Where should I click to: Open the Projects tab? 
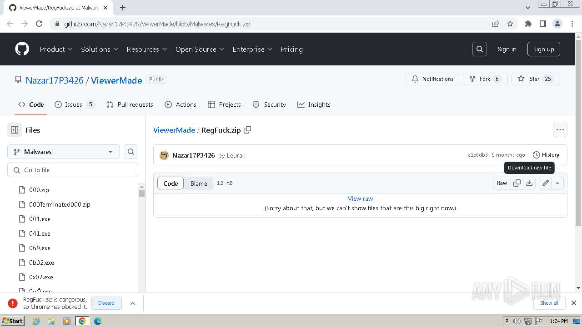click(224, 104)
